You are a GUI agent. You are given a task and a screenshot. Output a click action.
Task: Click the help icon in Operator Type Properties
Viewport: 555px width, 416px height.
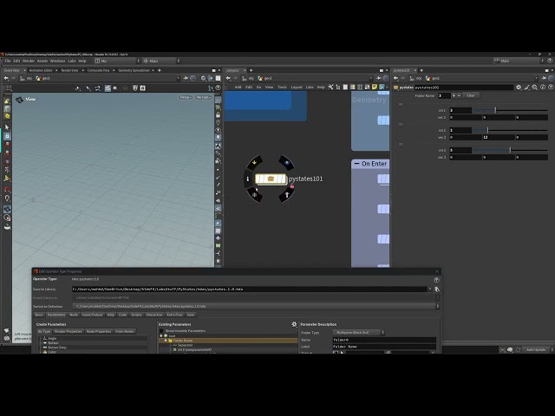pos(436,279)
